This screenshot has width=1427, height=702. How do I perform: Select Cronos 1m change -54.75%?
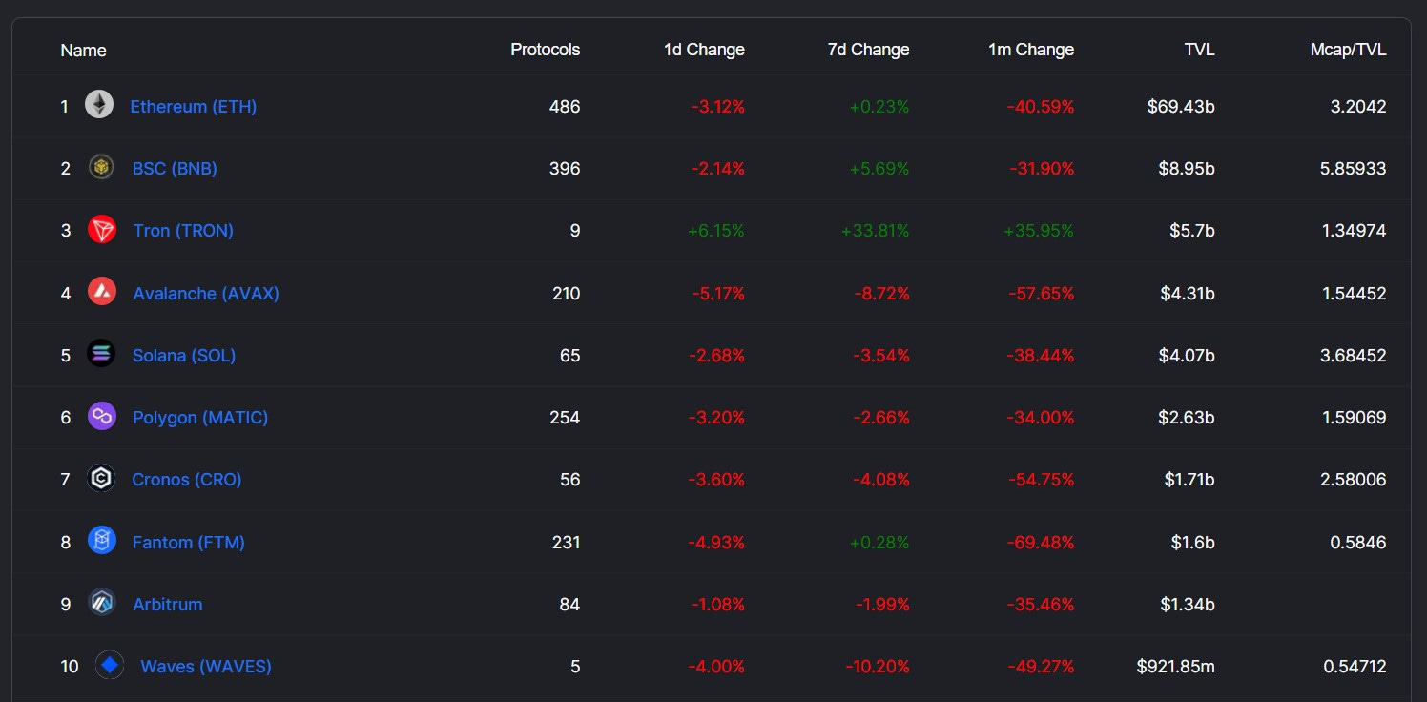1042,480
